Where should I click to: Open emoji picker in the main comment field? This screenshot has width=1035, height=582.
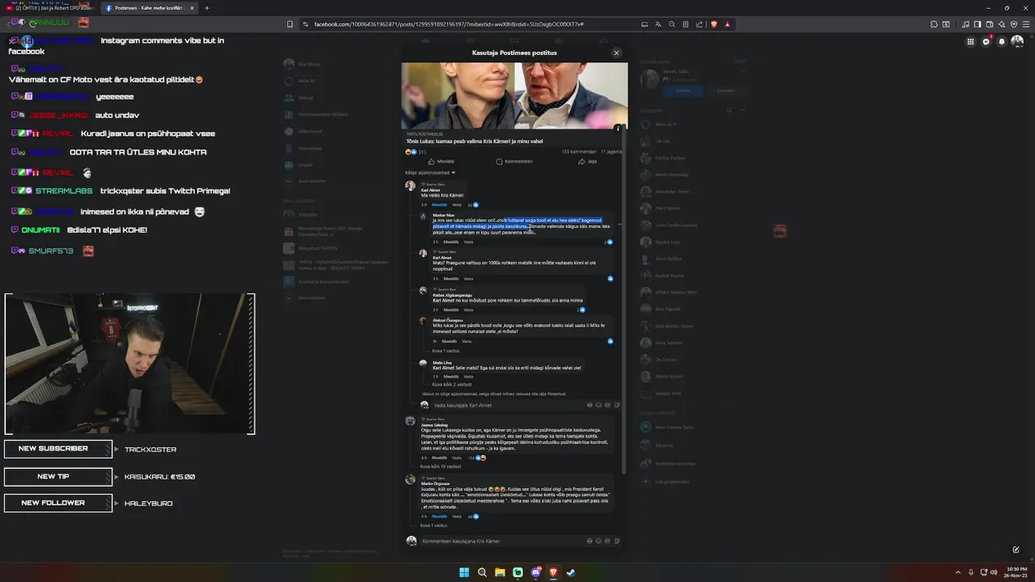599,541
